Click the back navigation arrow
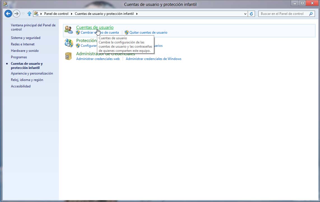 pyautogui.click(x=8, y=13)
